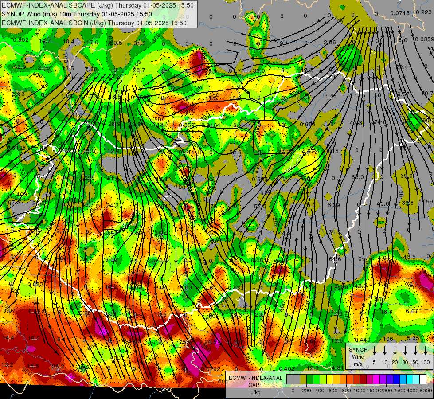Click the 106 station value
434x399 pixels.
point(388,339)
